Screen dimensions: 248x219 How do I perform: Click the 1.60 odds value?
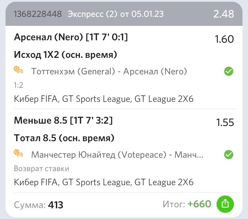click(224, 39)
